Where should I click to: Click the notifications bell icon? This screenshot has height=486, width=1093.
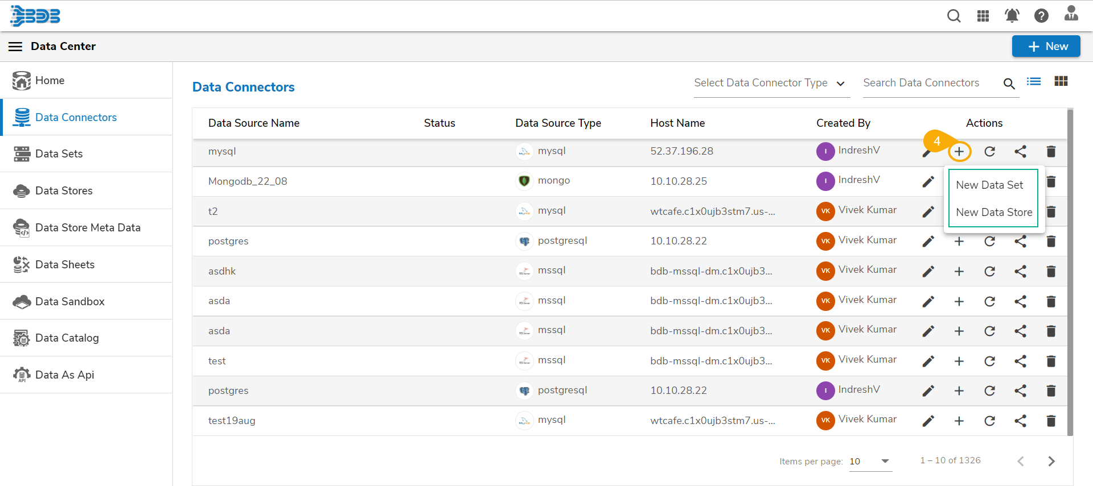pos(1012,16)
